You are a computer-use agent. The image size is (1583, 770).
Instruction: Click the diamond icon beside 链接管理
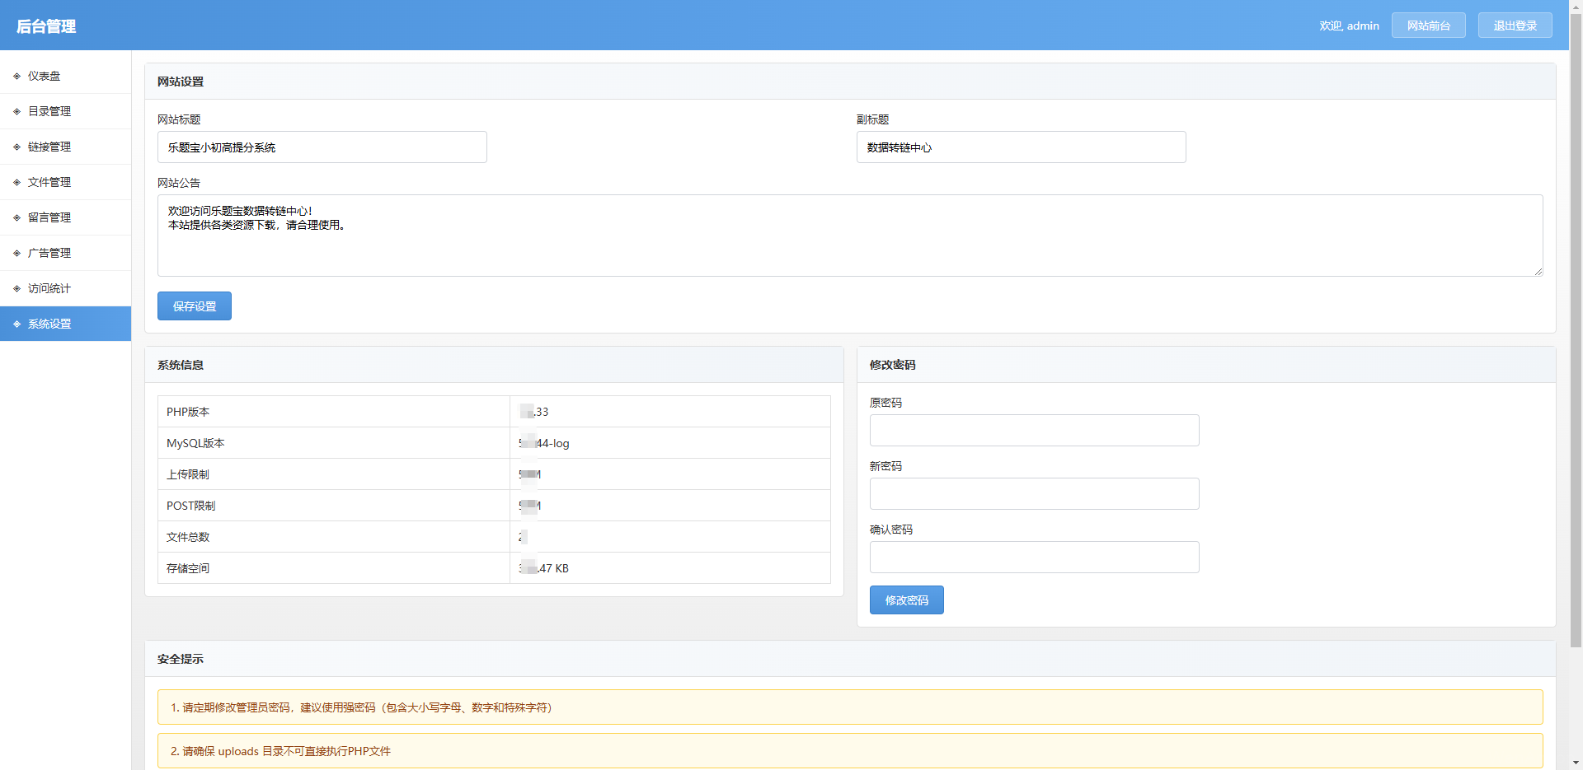point(16,147)
